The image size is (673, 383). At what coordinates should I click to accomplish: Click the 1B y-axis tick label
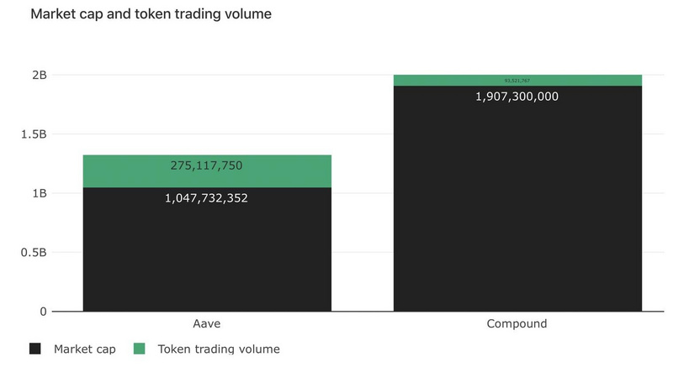coord(39,193)
